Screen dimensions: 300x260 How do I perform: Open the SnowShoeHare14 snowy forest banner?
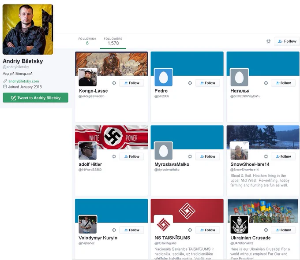263,137
